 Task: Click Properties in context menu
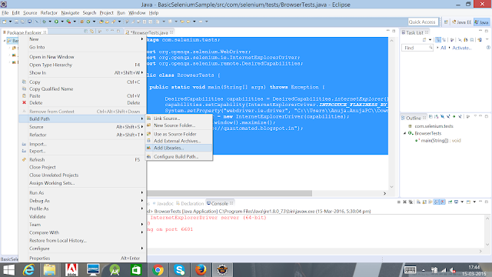82,259
